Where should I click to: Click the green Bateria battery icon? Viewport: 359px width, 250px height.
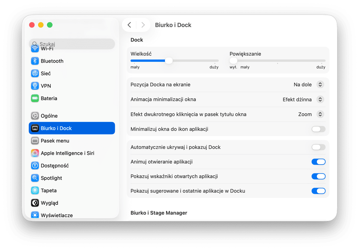tap(35, 98)
